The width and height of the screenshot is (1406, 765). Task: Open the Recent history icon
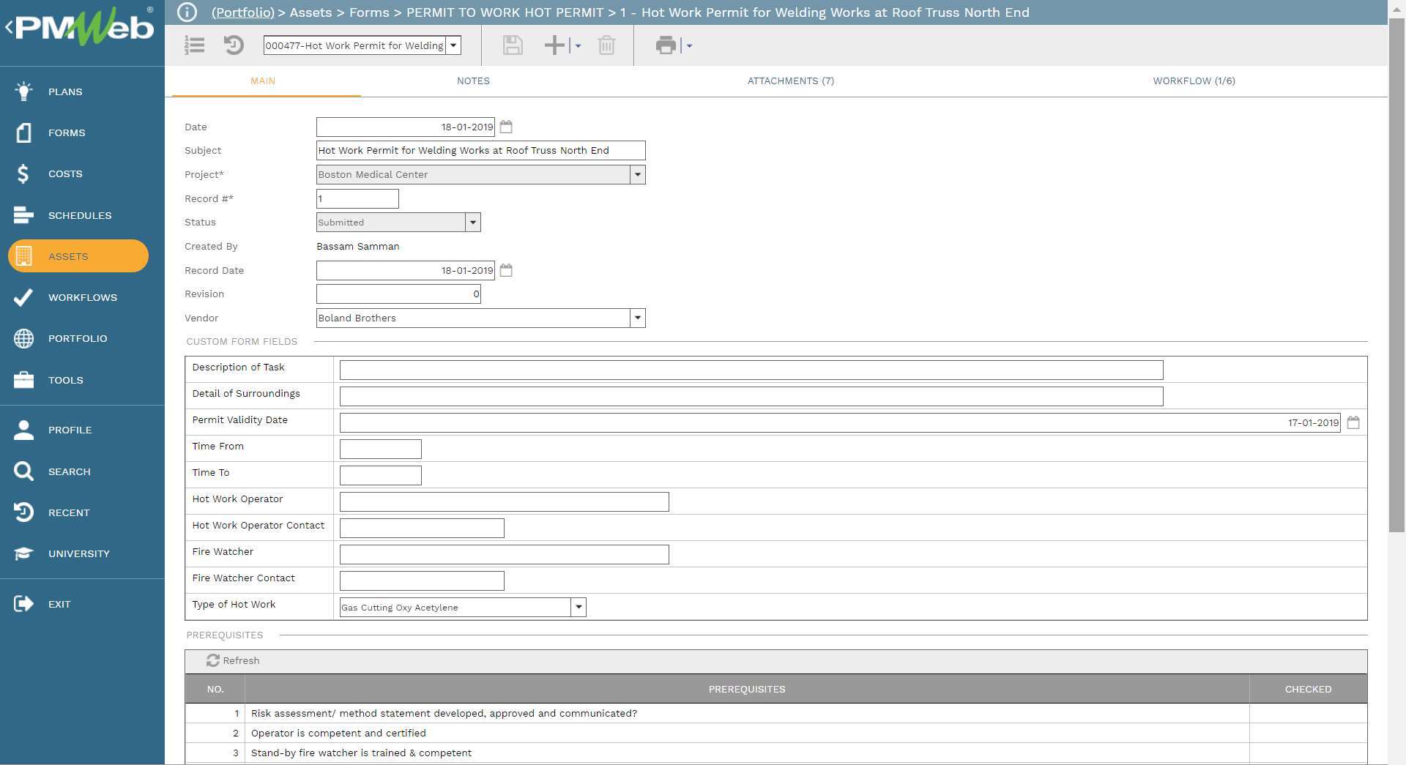[x=23, y=512]
